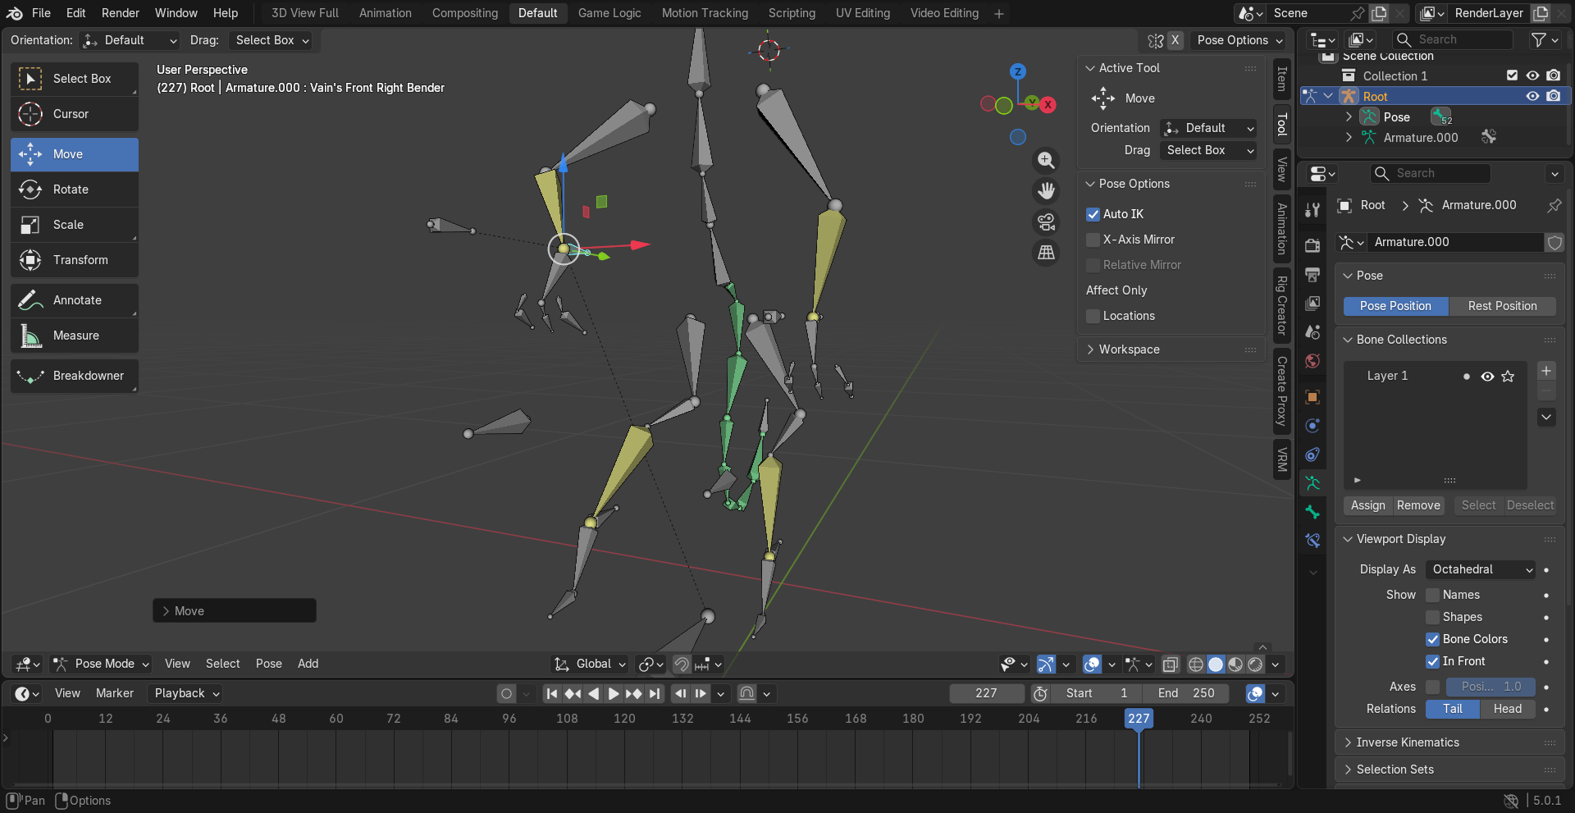Disable Bone Colors checkbox
Screen dimensions: 1575x813
[x=1432, y=639]
